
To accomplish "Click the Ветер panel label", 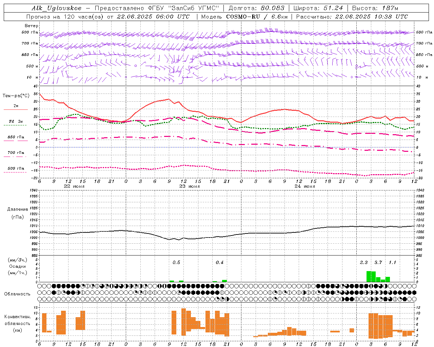I will point(32,26).
